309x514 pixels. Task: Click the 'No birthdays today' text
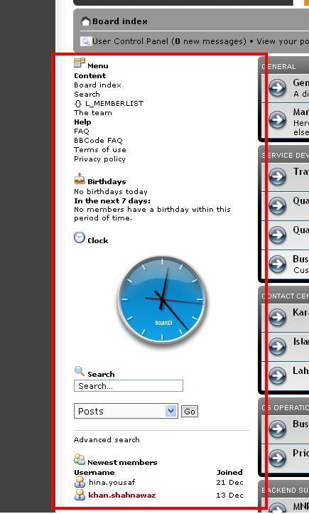111,191
